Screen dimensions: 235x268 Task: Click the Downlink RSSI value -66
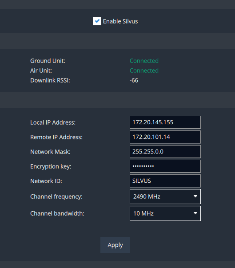tap(134, 80)
